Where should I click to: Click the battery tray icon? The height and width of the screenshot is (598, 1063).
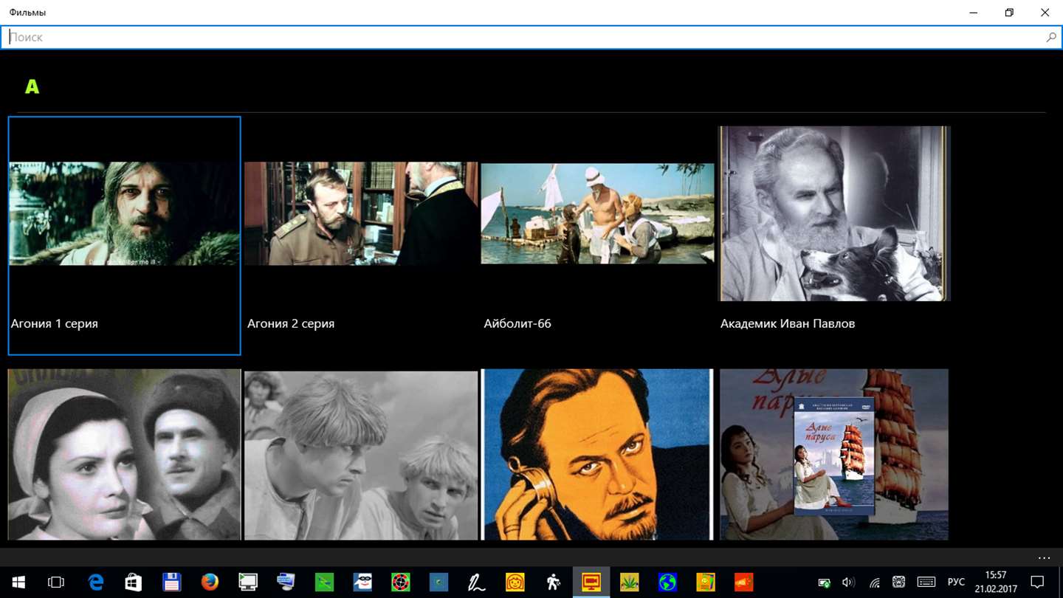tap(825, 582)
